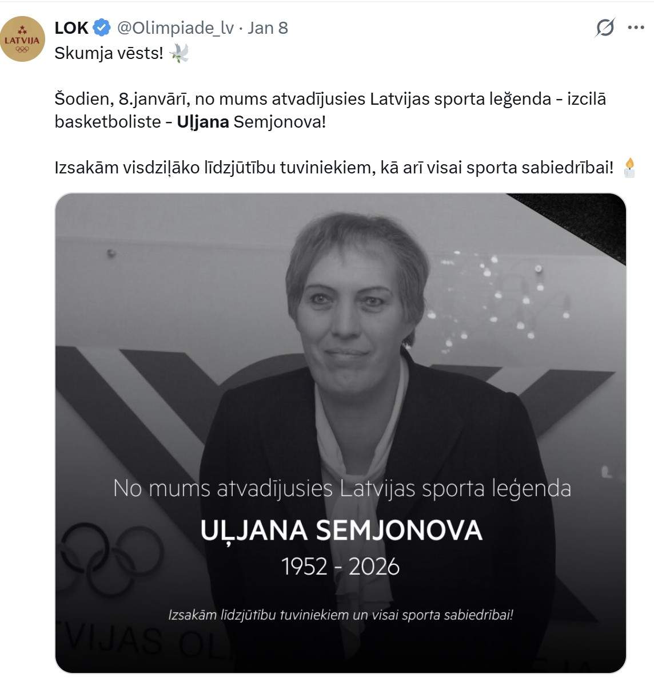Enlarge the black-and-white memorial photo
Image resolution: width=654 pixels, height=681 pixels.
pos(341,433)
